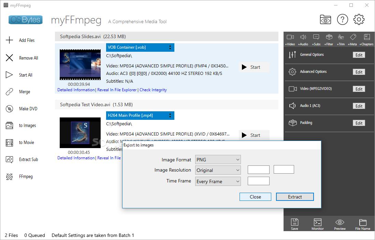Open the VOB Container format dropdown
The image size is (375, 240).
pos(140,47)
